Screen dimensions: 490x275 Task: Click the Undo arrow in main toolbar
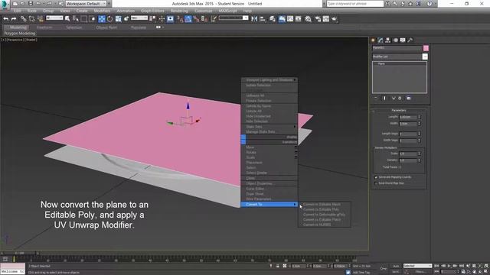click(5, 19)
